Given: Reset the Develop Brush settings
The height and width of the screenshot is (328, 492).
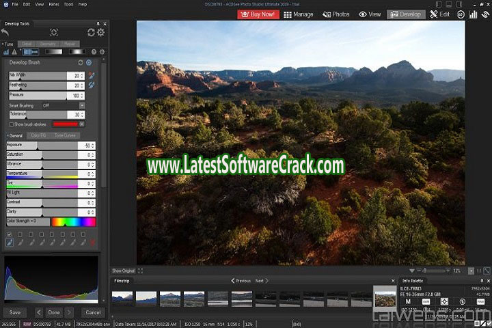Looking at the screenshot, I should click(x=81, y=62).
